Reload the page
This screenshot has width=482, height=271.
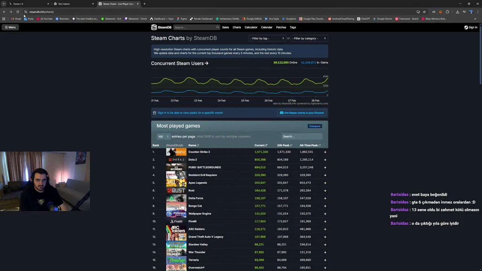(x=18, y=12)
